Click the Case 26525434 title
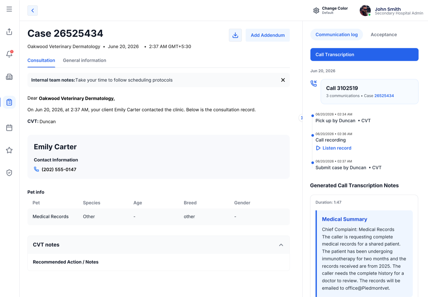428x297 pixels. coord(65,33)
